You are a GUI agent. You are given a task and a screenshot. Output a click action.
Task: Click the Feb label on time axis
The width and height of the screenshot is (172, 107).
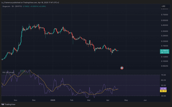(x=72, y=100)
